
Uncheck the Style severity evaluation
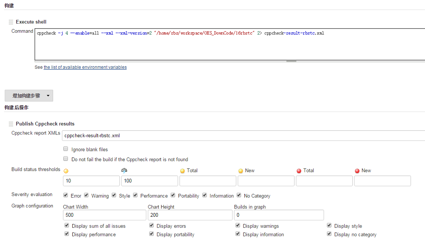point(114,195)
